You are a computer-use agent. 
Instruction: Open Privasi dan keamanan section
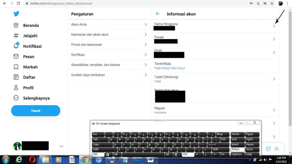pyautogui.click(x=109, y=44)
